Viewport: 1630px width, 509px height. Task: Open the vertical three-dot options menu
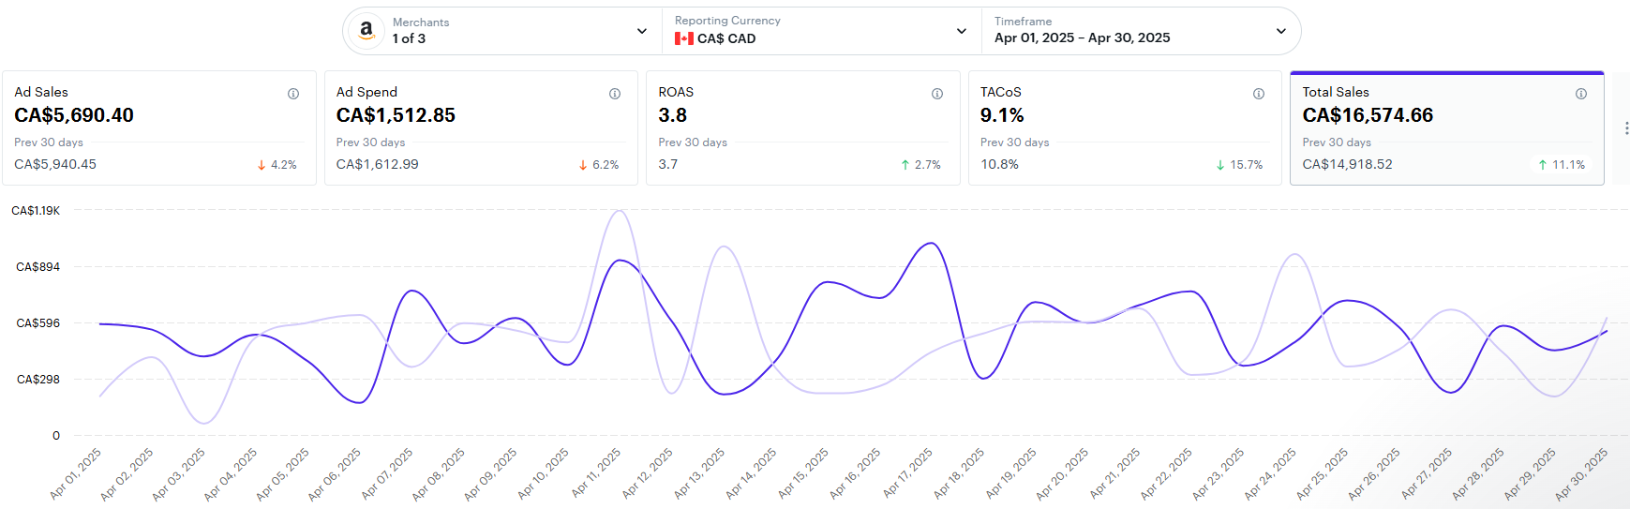(1626, 128)
